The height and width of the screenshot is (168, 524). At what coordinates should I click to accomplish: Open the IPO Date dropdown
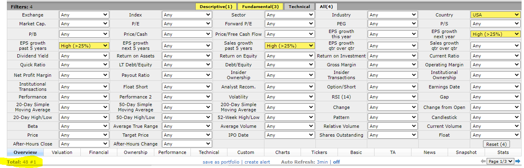pos(290,135)
